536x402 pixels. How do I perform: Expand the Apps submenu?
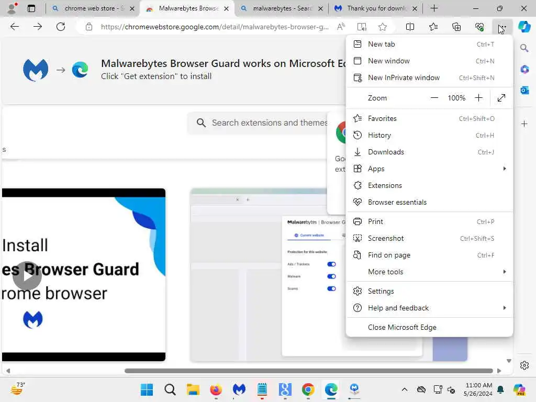coord(429,169)
